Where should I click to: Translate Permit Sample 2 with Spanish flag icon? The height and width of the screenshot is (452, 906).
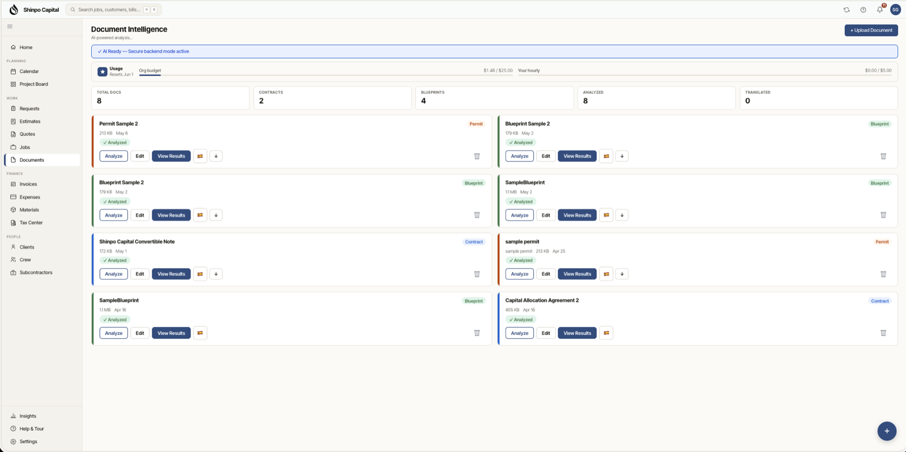200,156
